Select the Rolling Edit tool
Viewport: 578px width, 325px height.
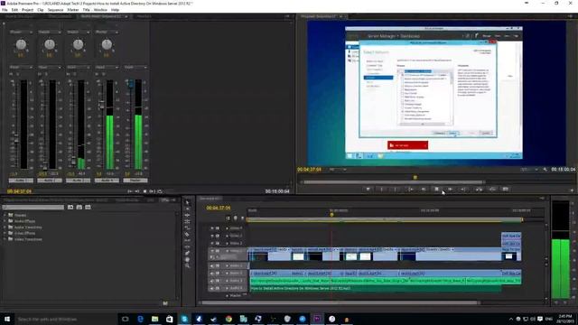click(187, 221)
